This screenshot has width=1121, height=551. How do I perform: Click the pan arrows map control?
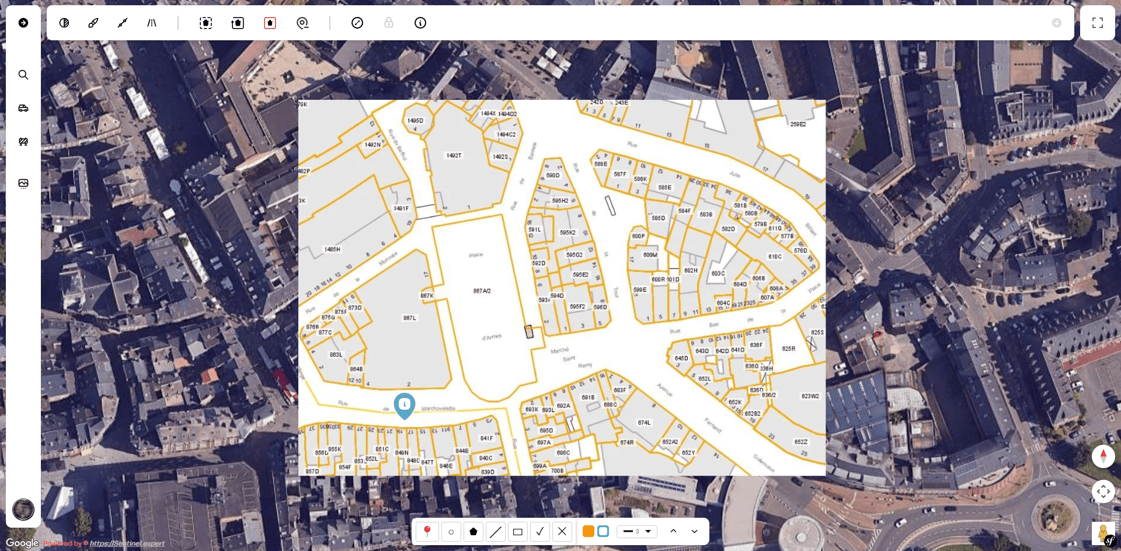1103,491
